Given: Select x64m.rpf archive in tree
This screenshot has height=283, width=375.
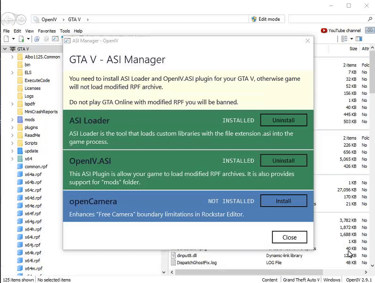Looking at the screenshot, I should tap(33, 269).
